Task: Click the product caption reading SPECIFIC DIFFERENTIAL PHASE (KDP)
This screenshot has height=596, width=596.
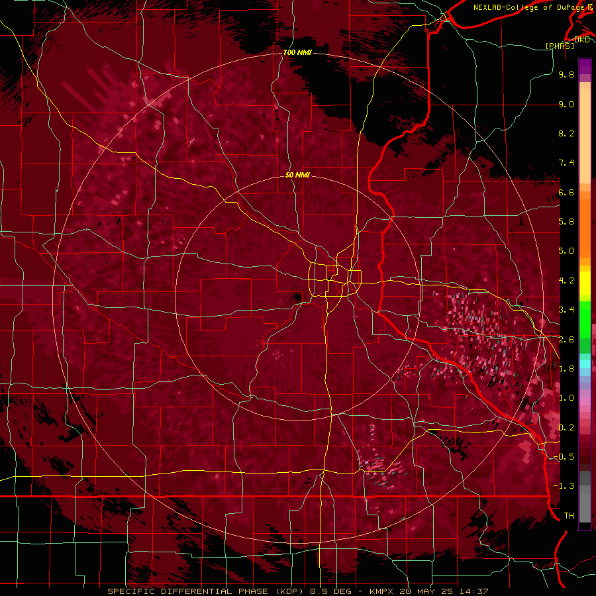Action: click(205, 591)
